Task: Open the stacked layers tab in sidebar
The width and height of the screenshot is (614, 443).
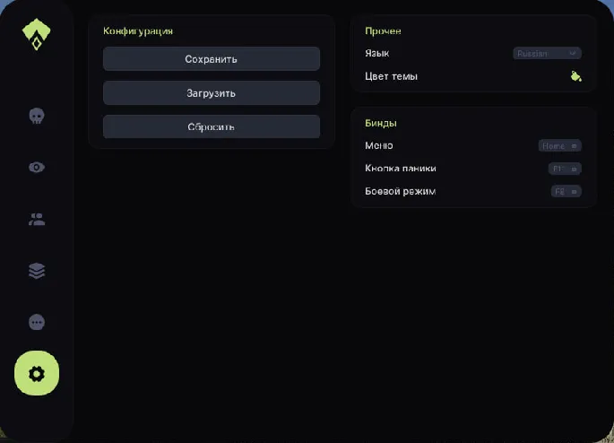Action: tap(37, 271)
